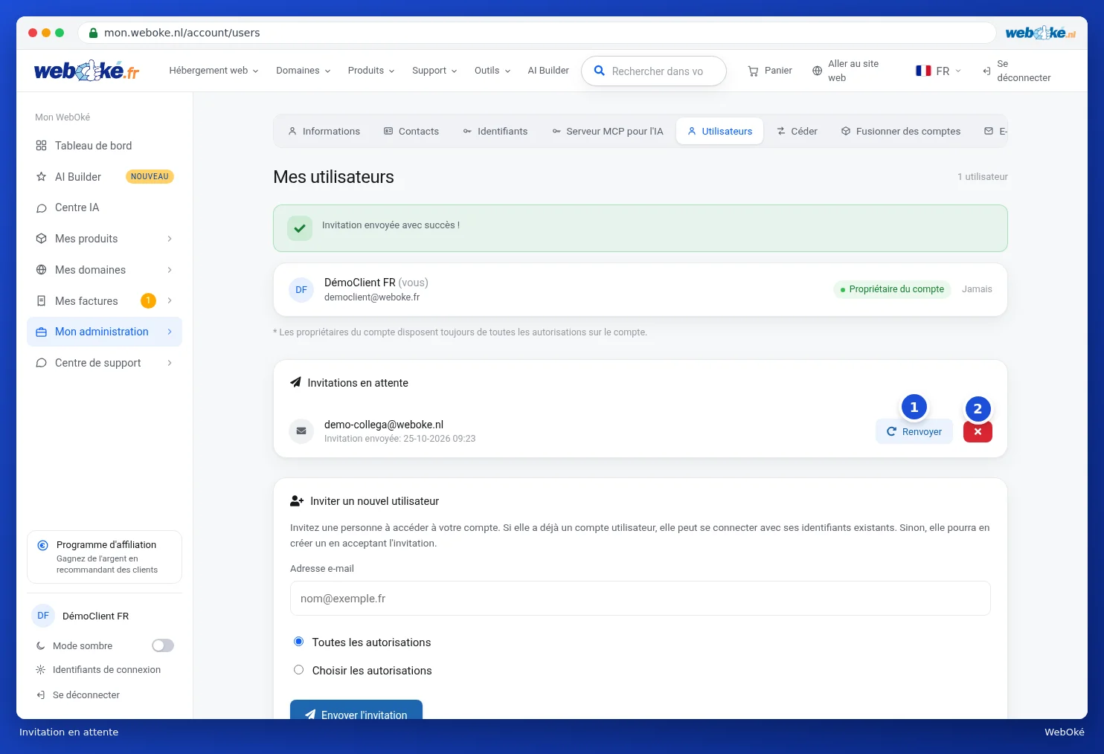Viewport: 1104px width, 754px height.
Task: Open the FR language dropdown
Action: tap(938, 71)
